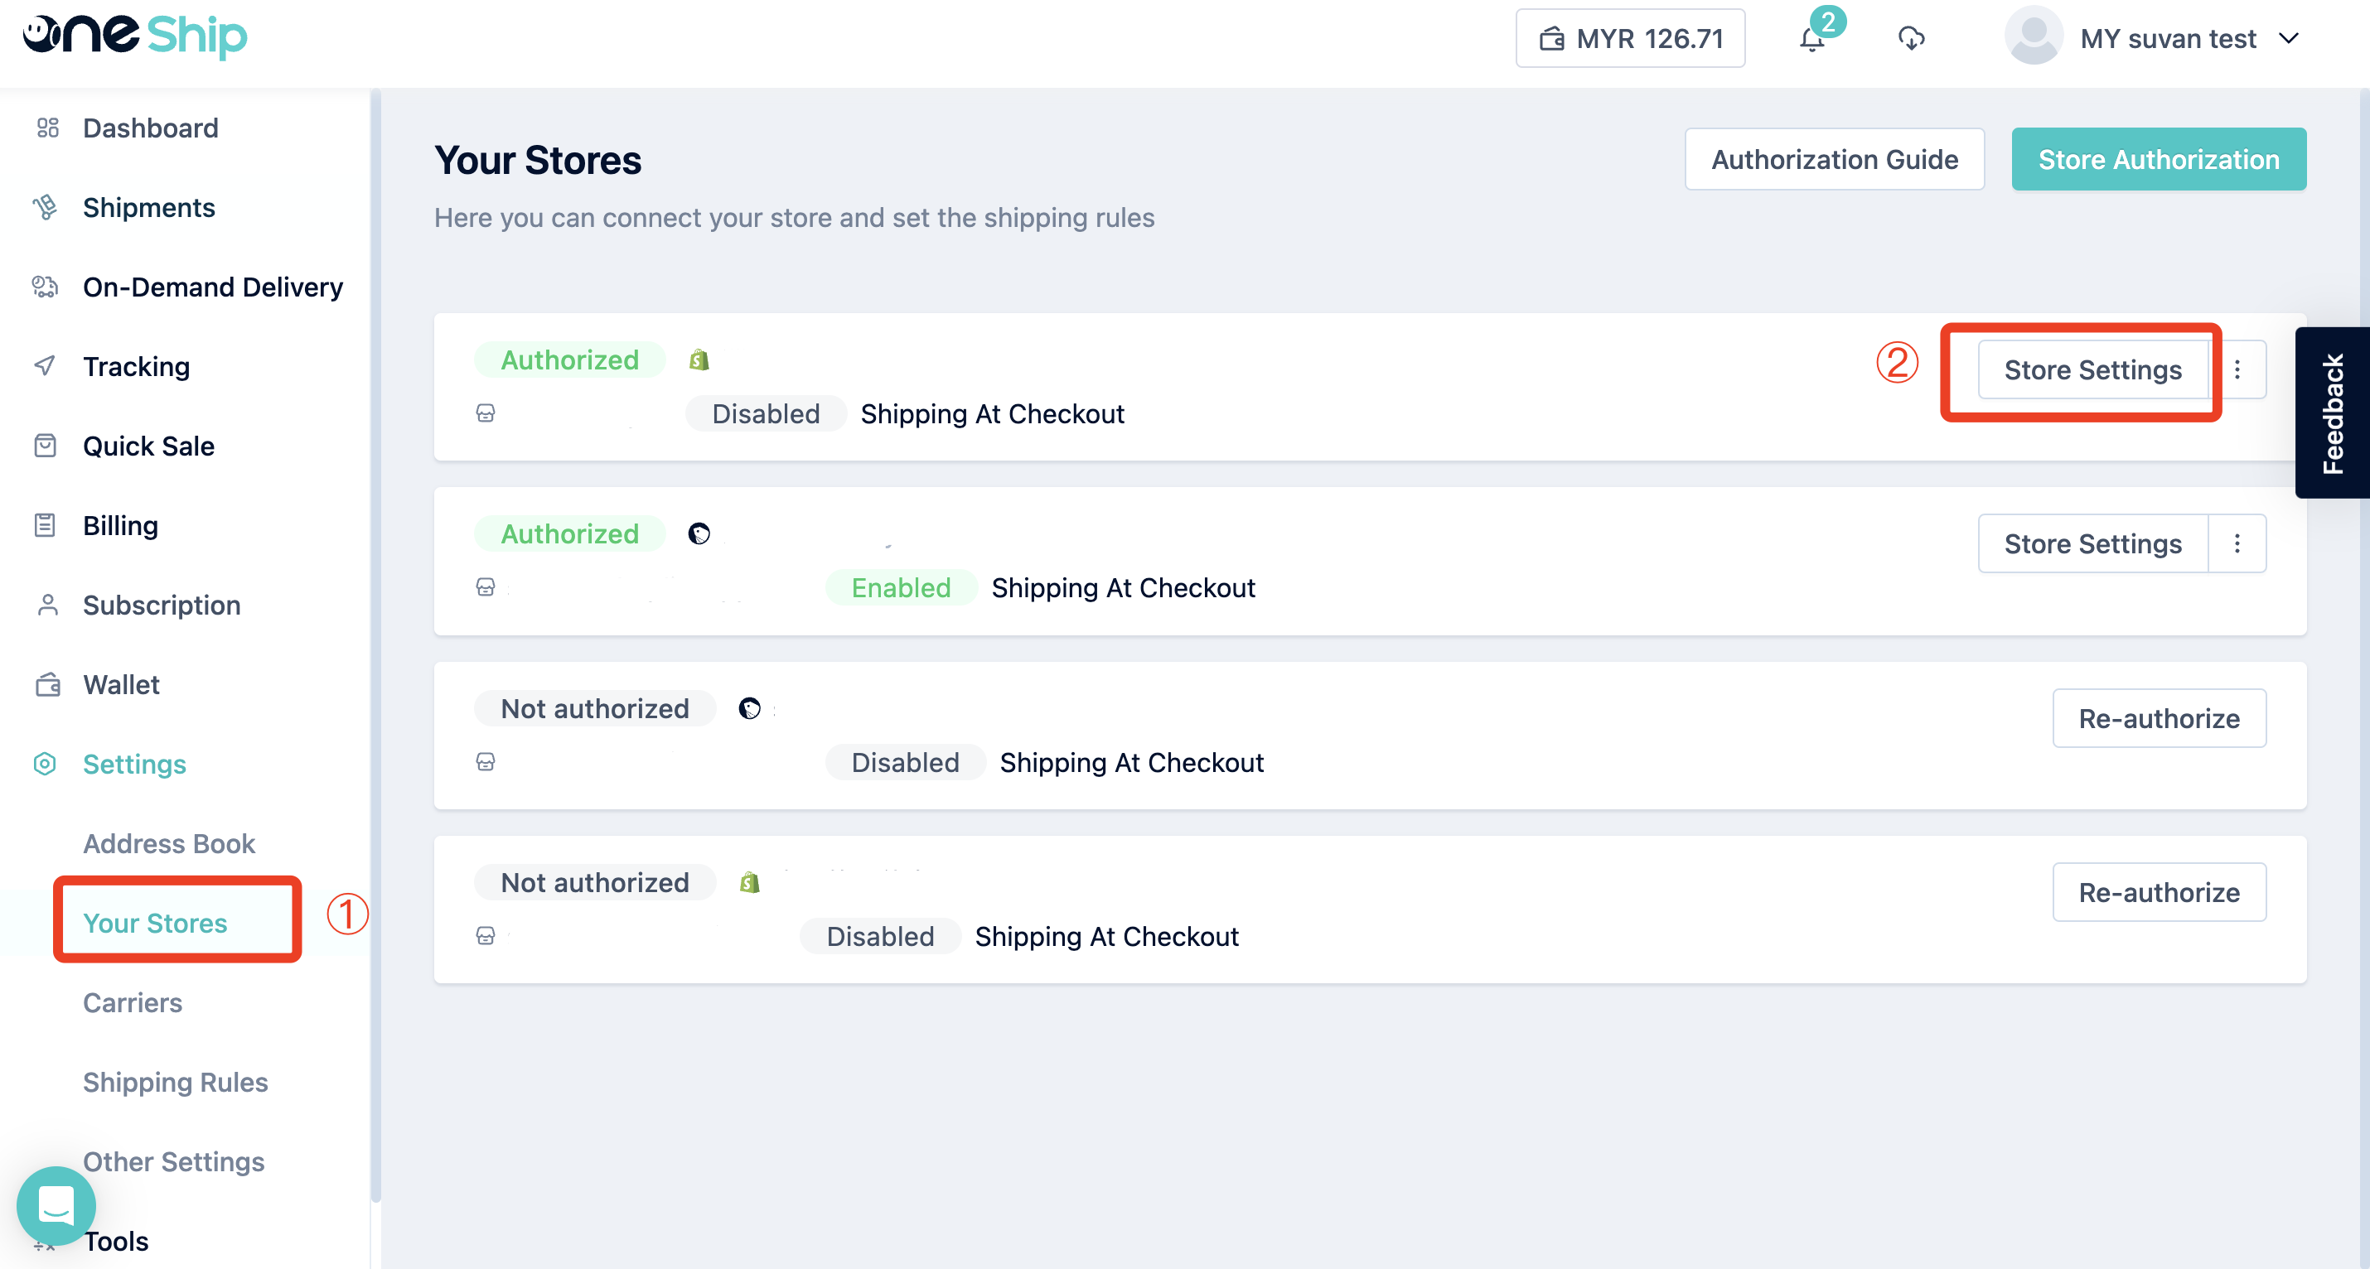Click the OneShip logo
The height and width of the screenshot is (1269, 2370).
[x=134, y=35]
